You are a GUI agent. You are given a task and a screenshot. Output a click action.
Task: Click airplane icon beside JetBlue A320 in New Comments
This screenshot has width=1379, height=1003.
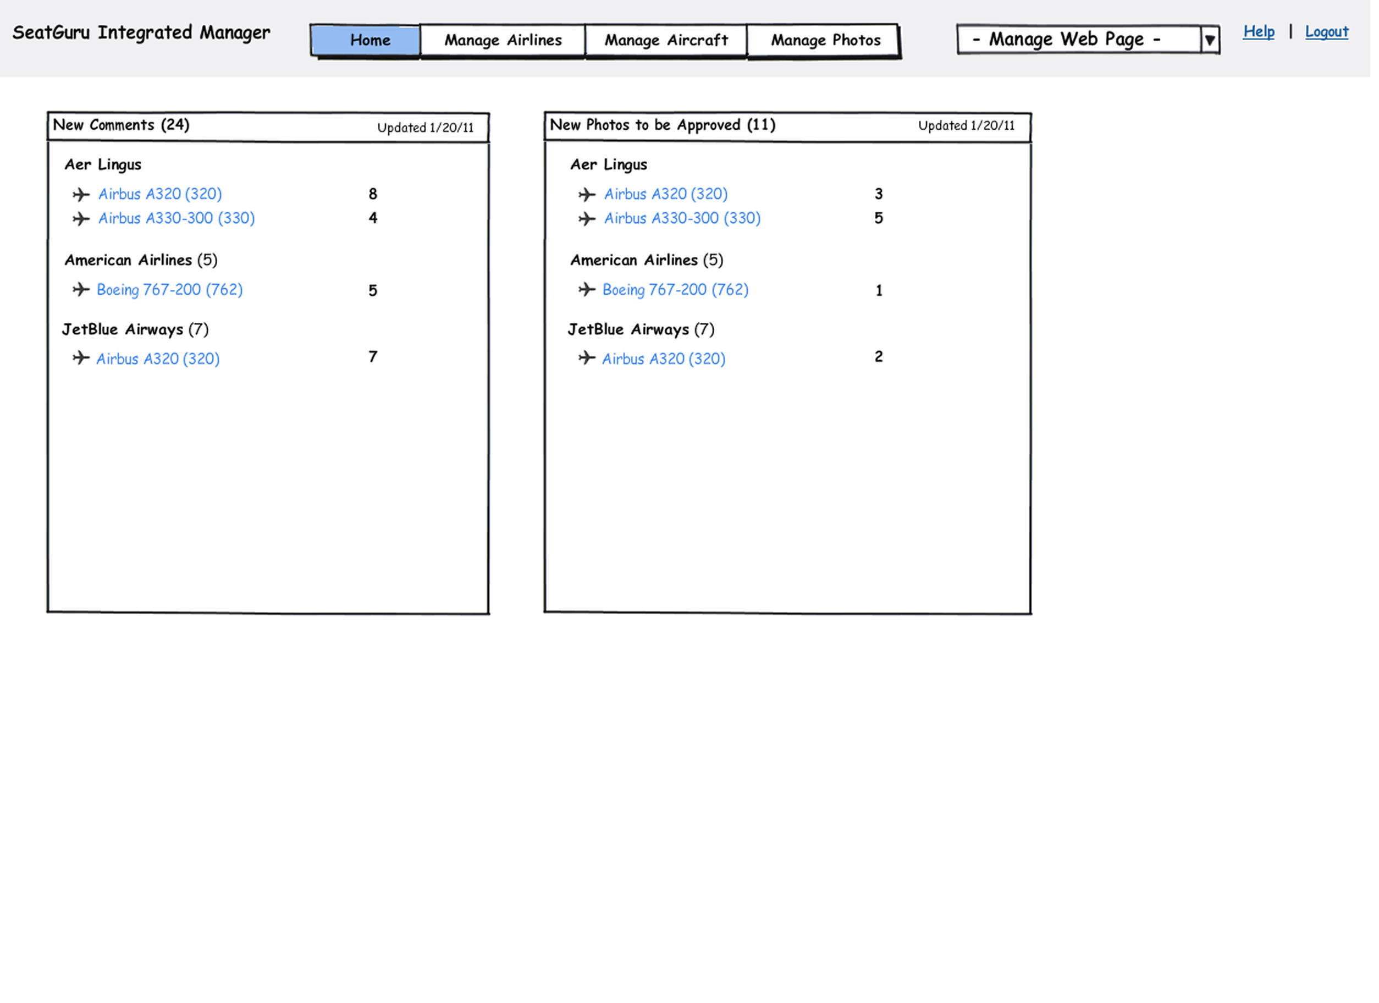81,360
